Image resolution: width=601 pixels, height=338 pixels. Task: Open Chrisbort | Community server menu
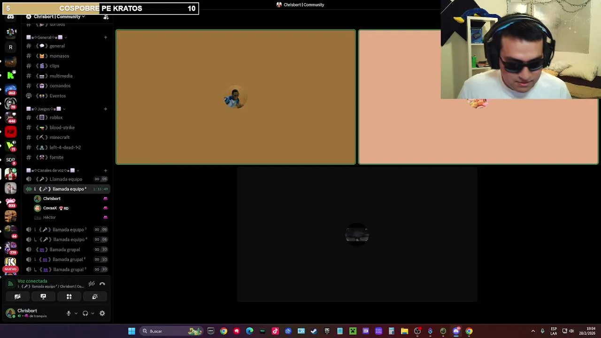[x=56, y=16]
